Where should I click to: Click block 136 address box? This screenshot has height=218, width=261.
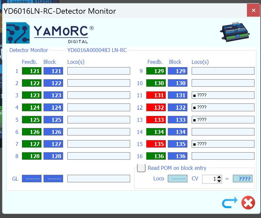coord(178,156)
